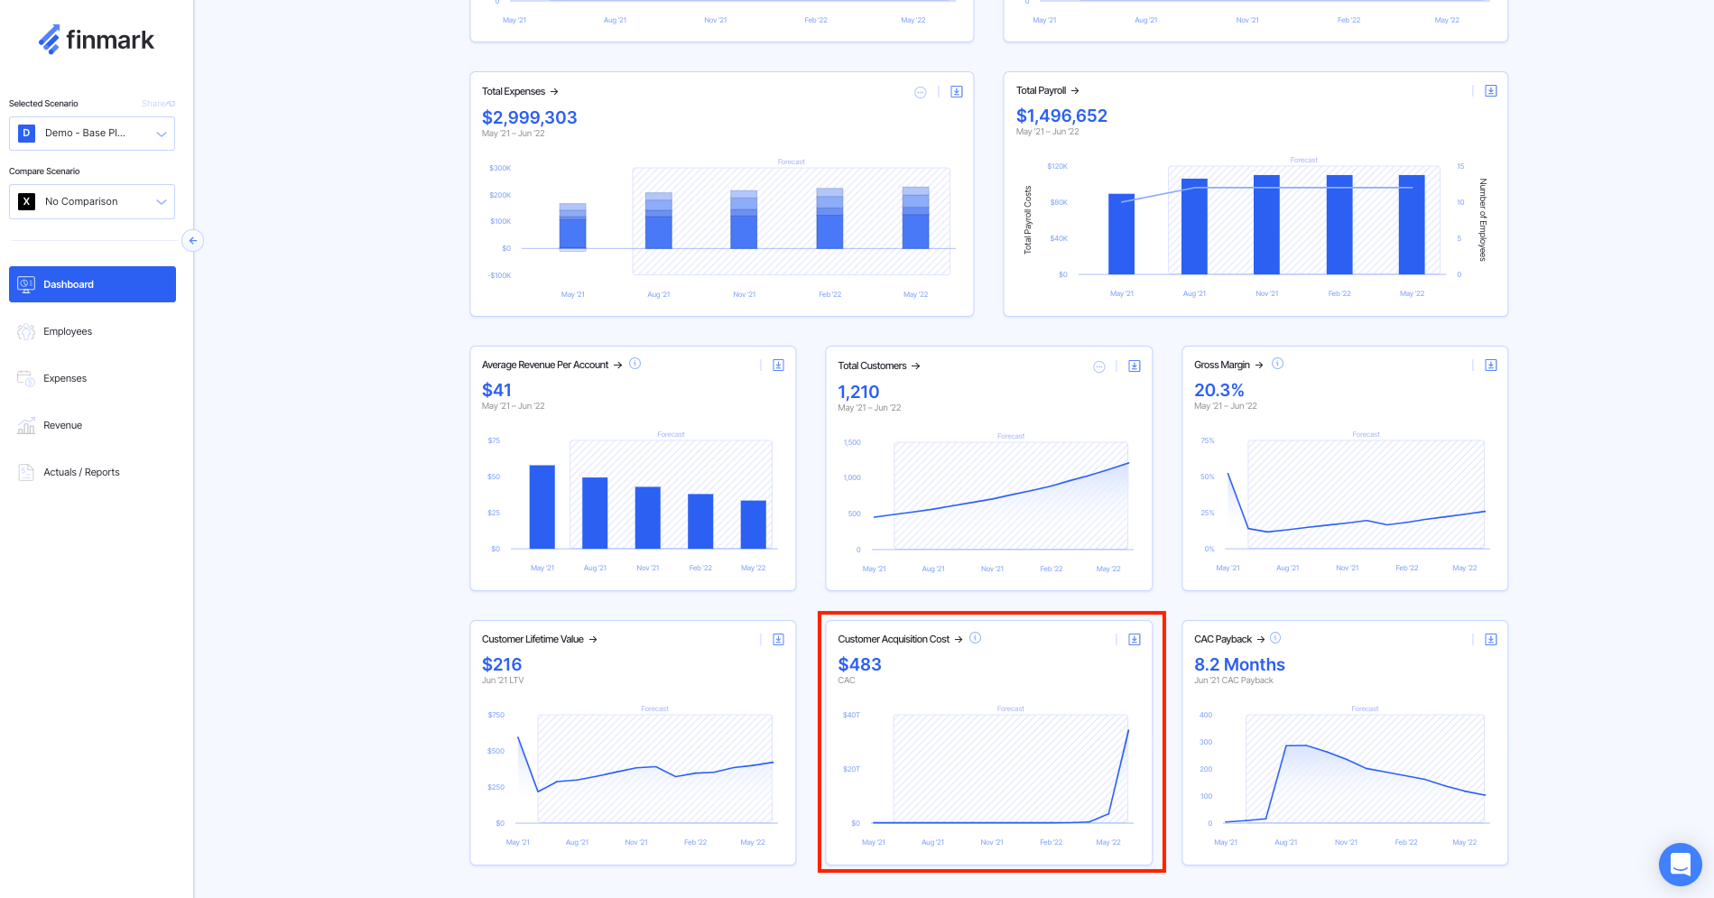Open Total Expenses chart options menu

921,92
